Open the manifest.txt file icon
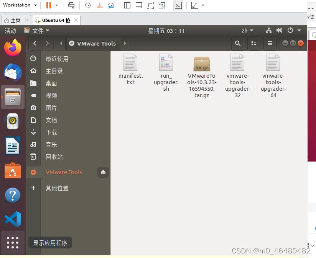The width and height of the screenshot is (316, 258). pos(130,62)
